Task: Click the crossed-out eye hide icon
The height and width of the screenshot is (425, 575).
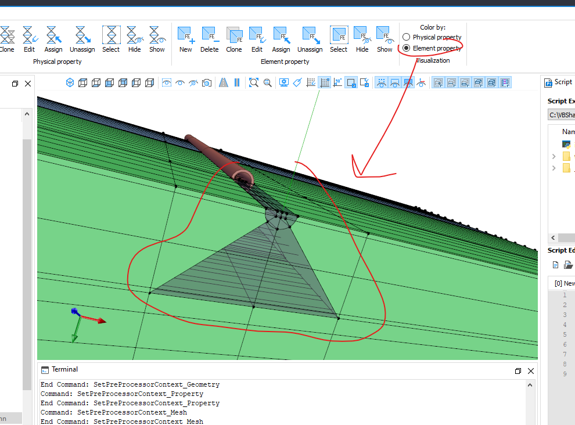Action: point(193,83)
